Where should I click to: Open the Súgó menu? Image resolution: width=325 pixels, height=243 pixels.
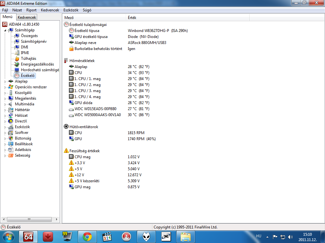(87, 10)
